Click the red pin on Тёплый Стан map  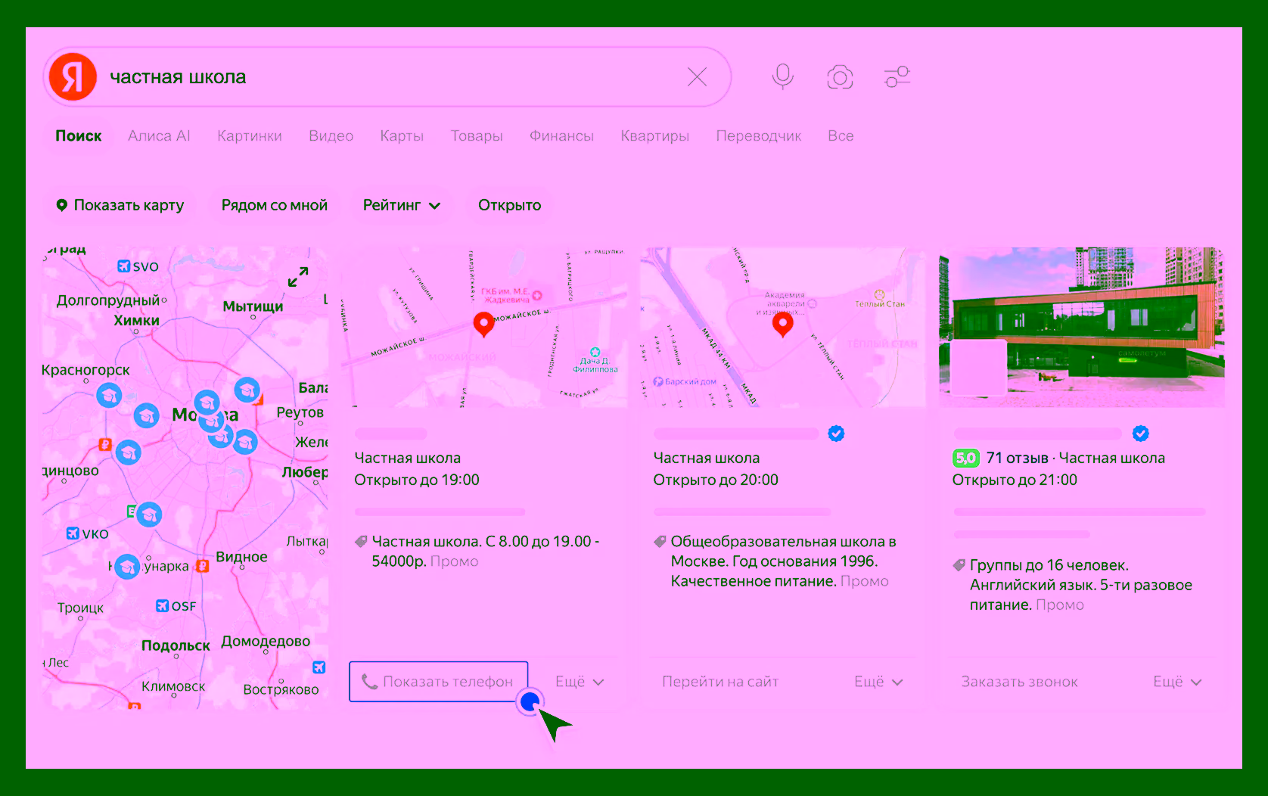tap(782, 325)
